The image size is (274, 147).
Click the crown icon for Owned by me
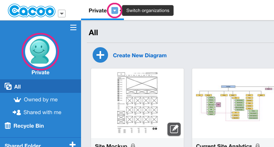(x=17, y=99)
